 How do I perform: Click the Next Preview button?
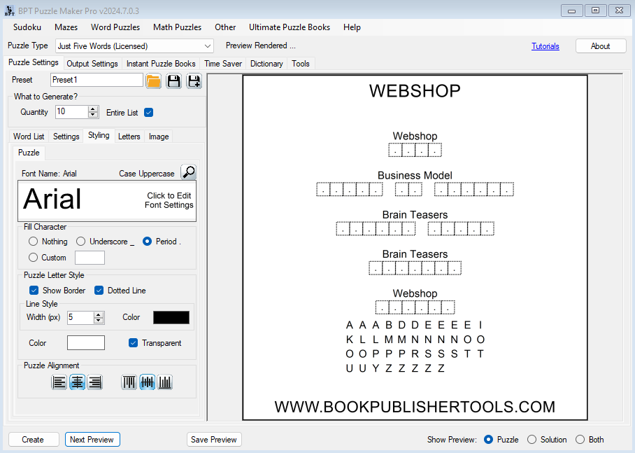coord(92,440)
